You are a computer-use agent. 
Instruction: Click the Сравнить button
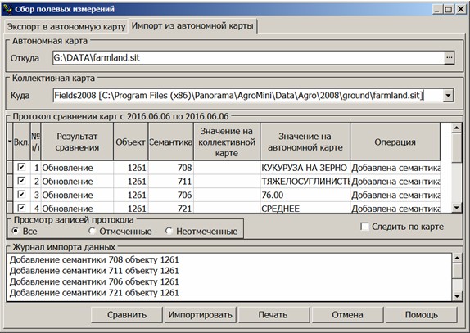point(127,315)
